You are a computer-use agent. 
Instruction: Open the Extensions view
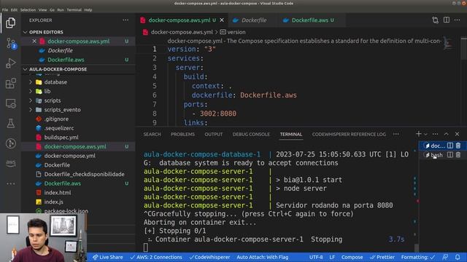click(10, 84)
